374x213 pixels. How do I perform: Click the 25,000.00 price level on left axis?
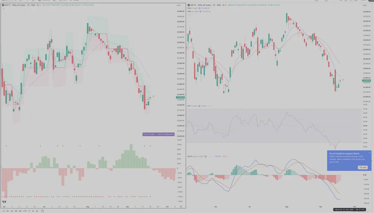(181, 11)
